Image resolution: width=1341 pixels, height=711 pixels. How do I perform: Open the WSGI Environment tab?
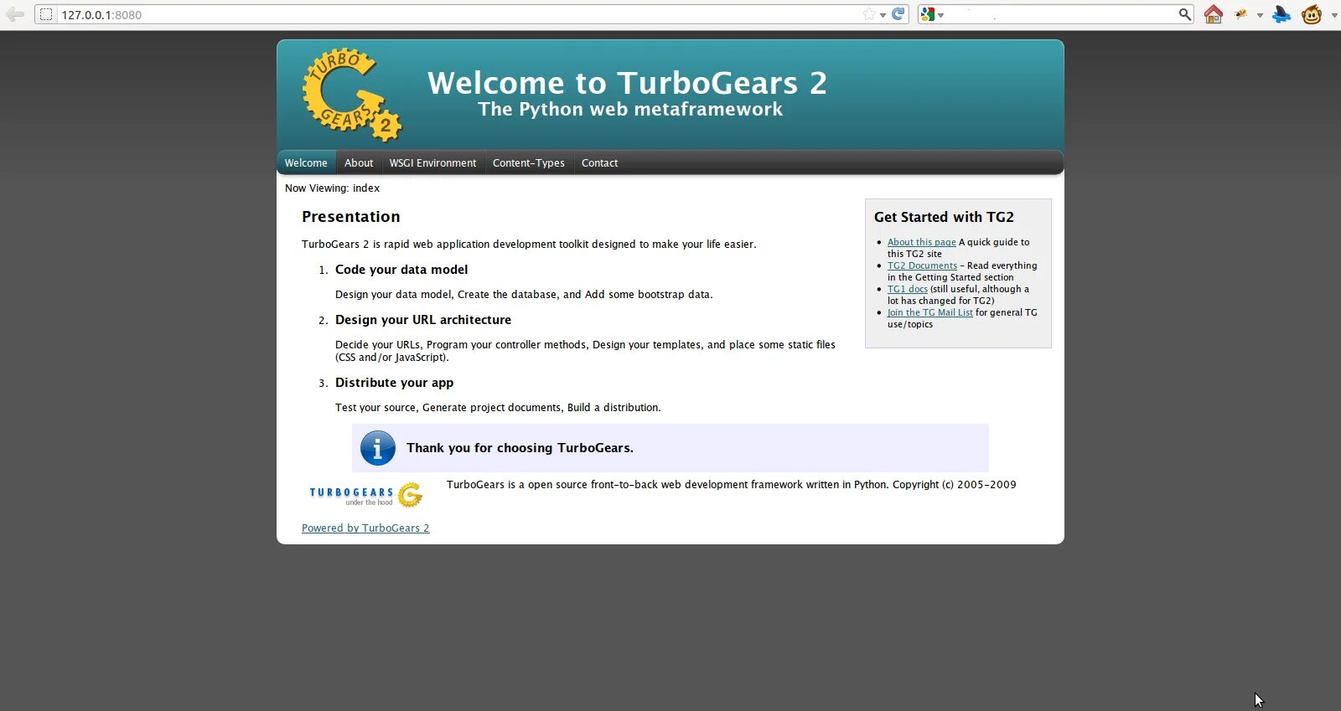point(432,162)
